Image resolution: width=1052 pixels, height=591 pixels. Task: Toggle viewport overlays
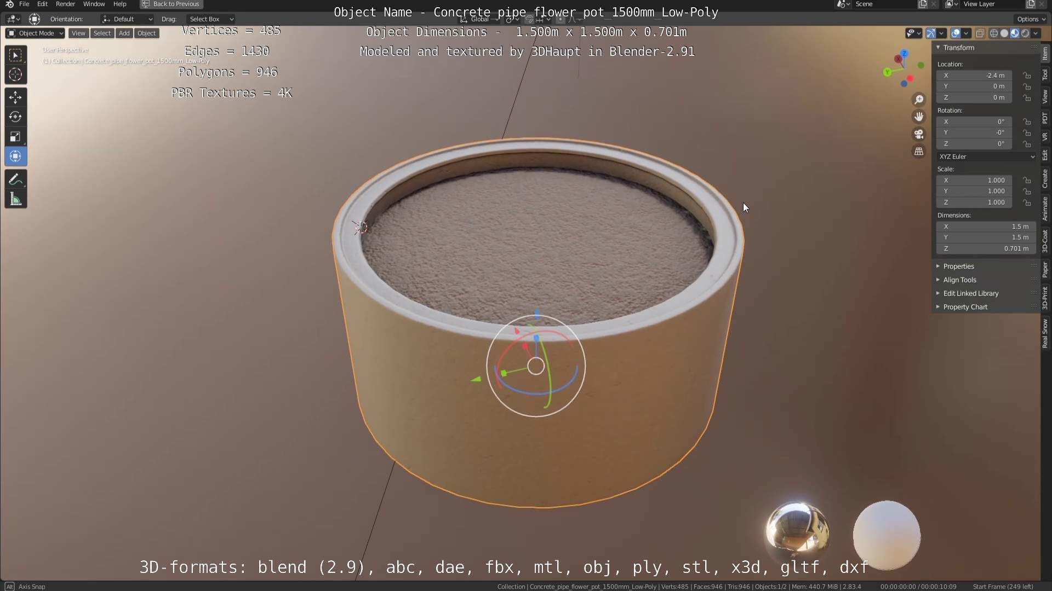(x=956, y=33)
